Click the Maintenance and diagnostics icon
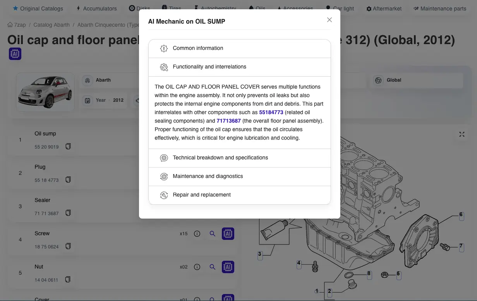 [164, 176]
